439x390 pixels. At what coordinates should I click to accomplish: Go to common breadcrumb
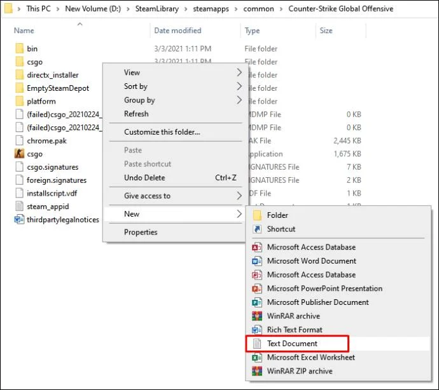point(258,9)
